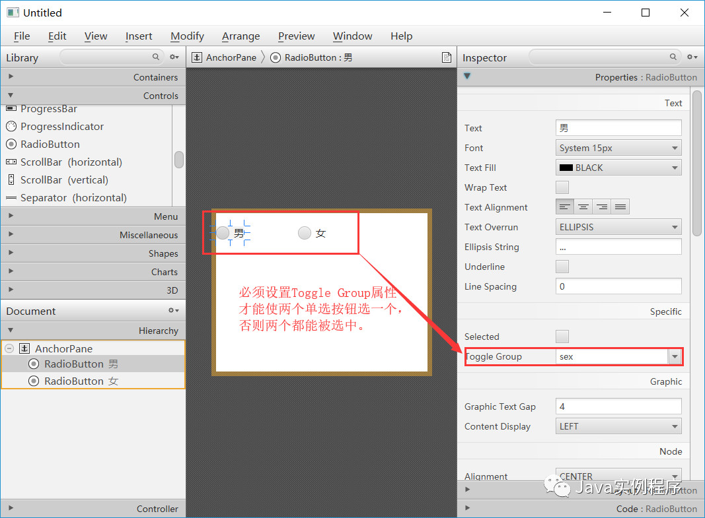Open the Text Fill BLACK color picker
Screen dimensions: 705x518
click(x=618, y=167)
